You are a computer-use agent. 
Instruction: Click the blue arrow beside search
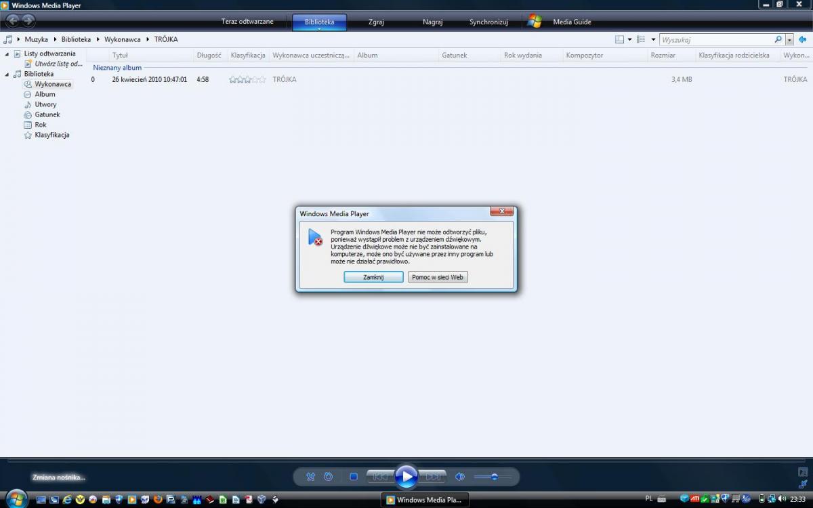[x=803, y=40]
